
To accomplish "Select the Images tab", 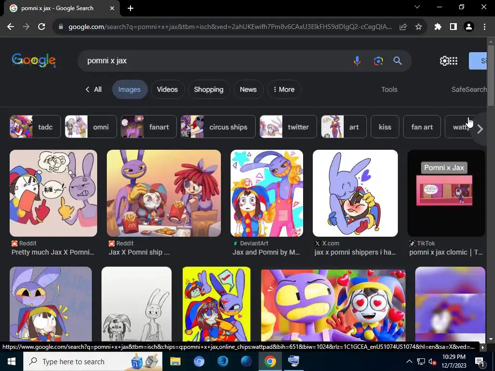I will pos(130,89).
